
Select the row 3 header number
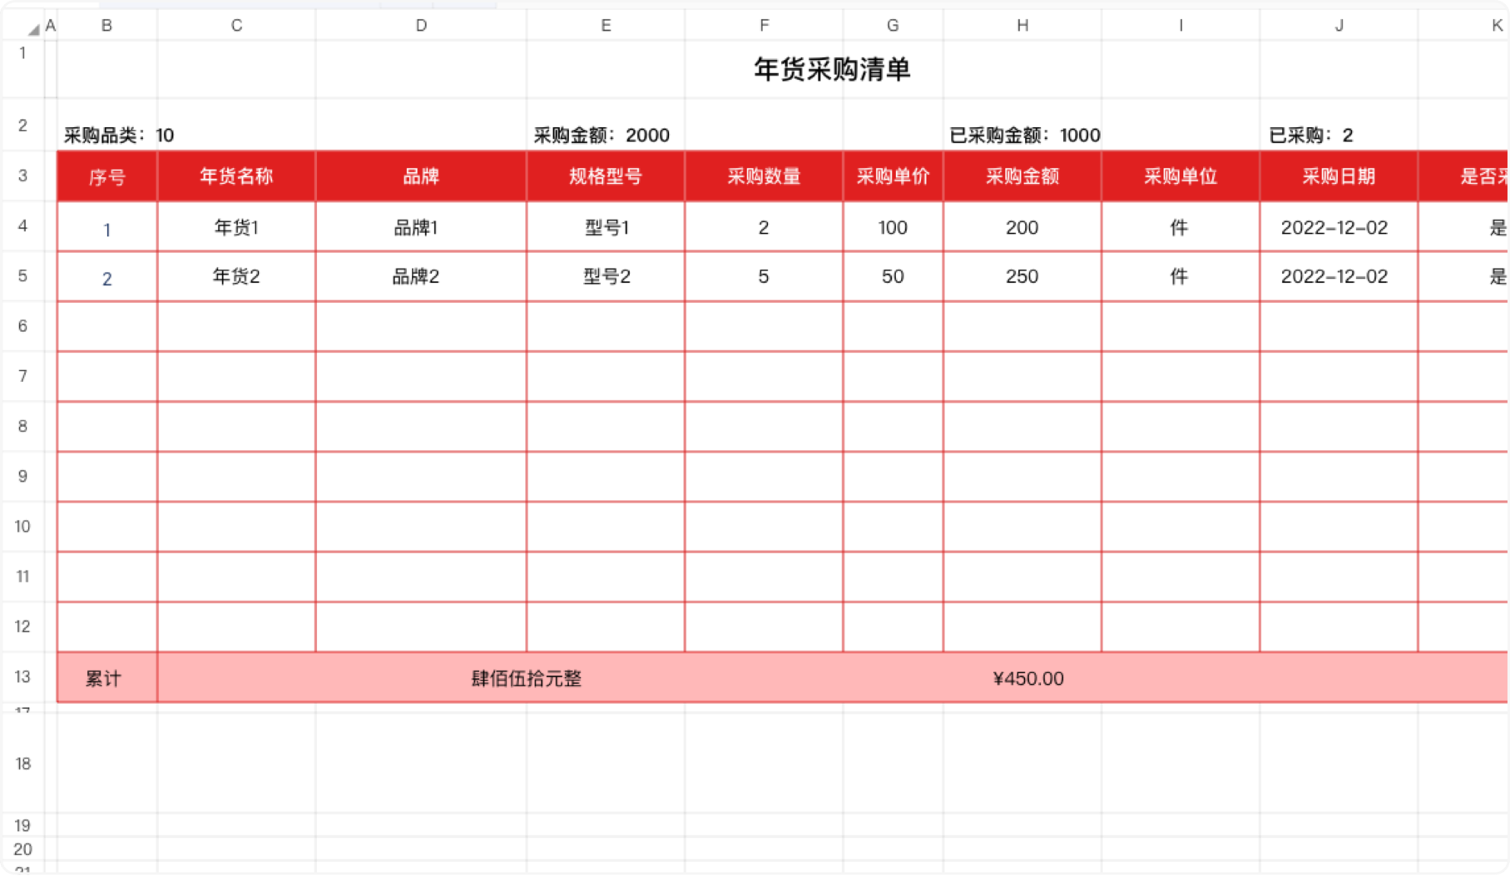click(22, 176)
